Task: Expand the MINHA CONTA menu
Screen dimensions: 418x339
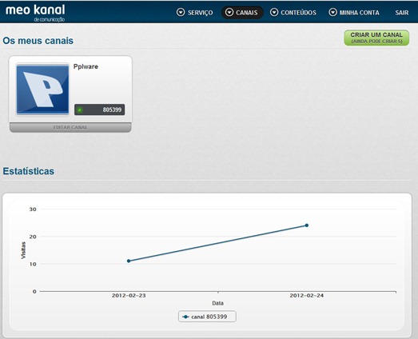Action: (x=354, y=12)
